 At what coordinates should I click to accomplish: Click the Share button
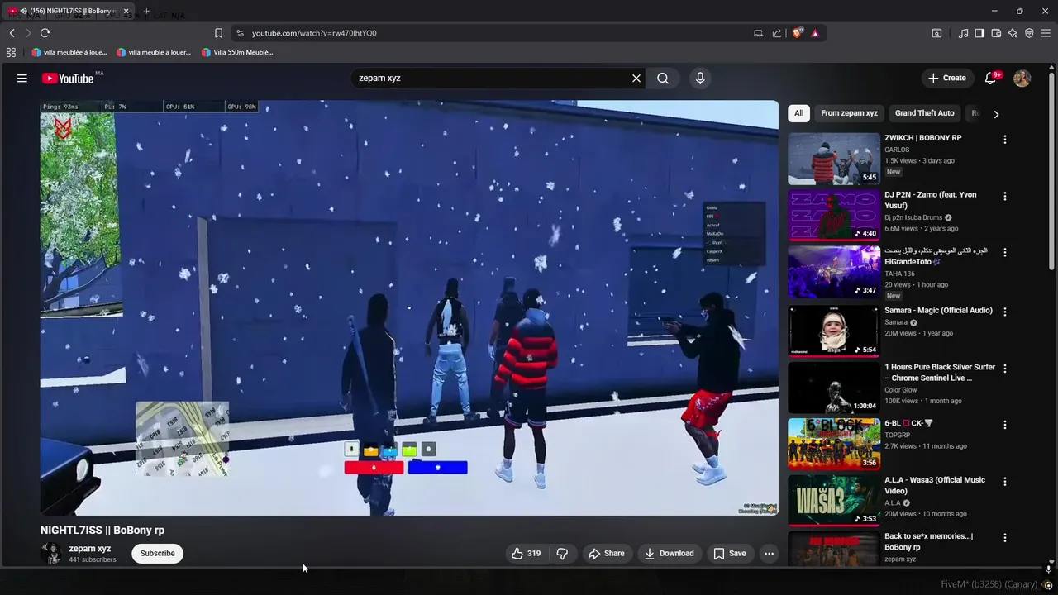pyautogui.click(x=606, y=554)
